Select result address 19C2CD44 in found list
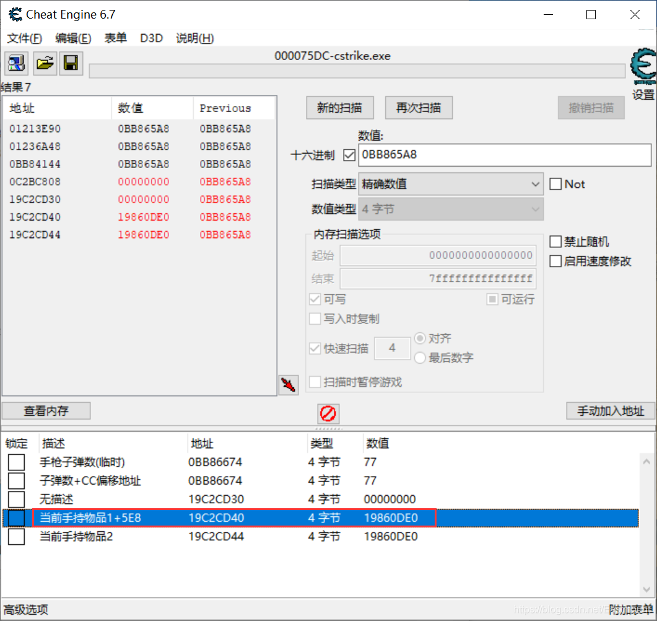Screen dimensions: 657x621 (35, 234)
